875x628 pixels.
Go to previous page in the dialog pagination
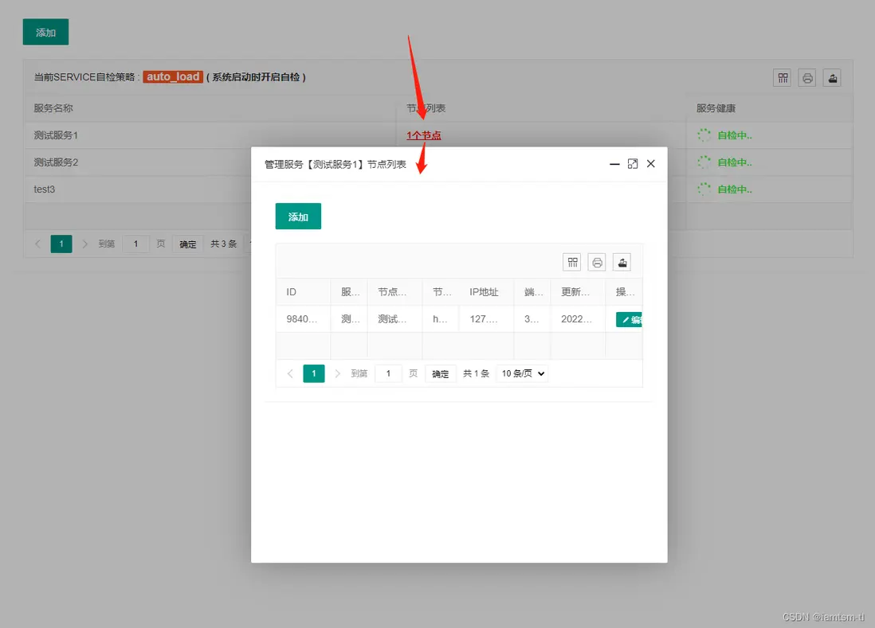click(289, 373)
